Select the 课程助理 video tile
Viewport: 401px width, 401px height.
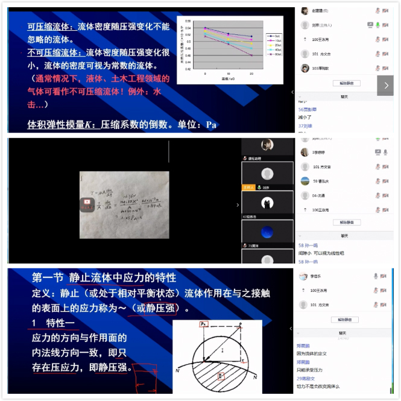click(x=267, y=150)
